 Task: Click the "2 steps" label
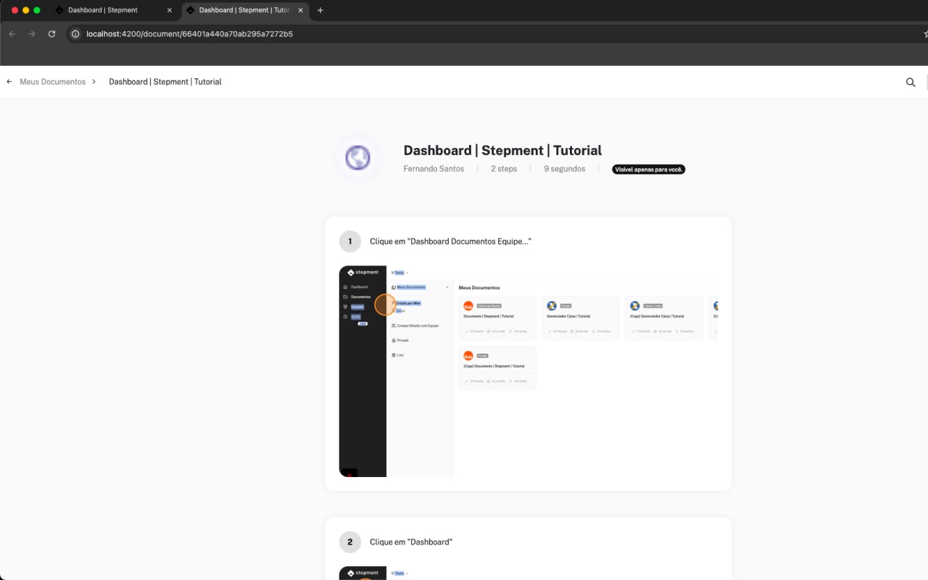point(504,169)
